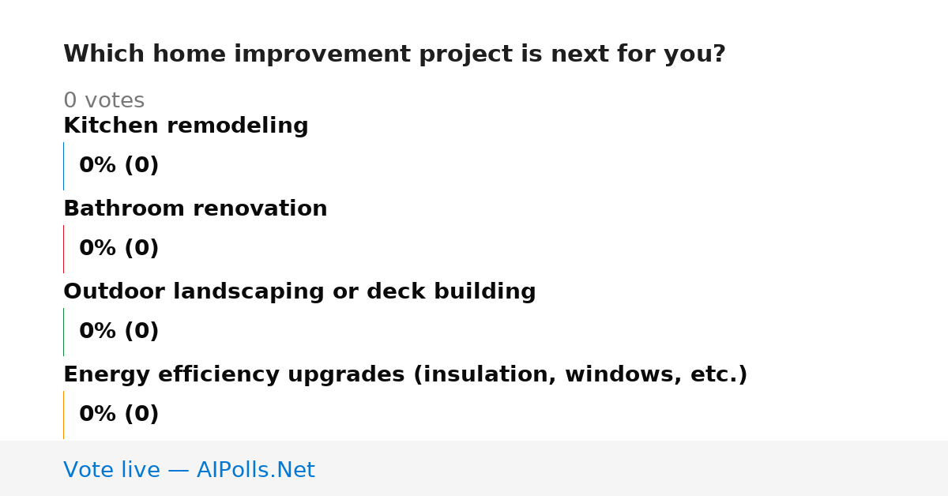Select Outdoor landscaping or deck building option

tap(299, 292)
